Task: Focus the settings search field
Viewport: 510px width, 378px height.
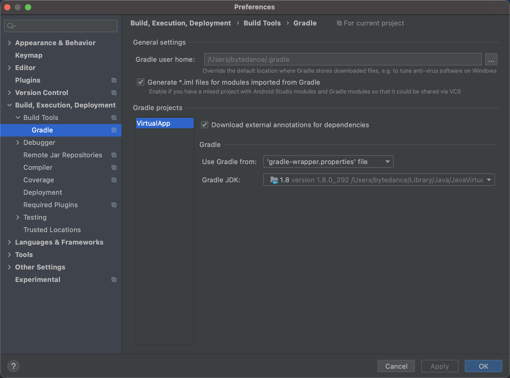Action: tap(61, 26)
